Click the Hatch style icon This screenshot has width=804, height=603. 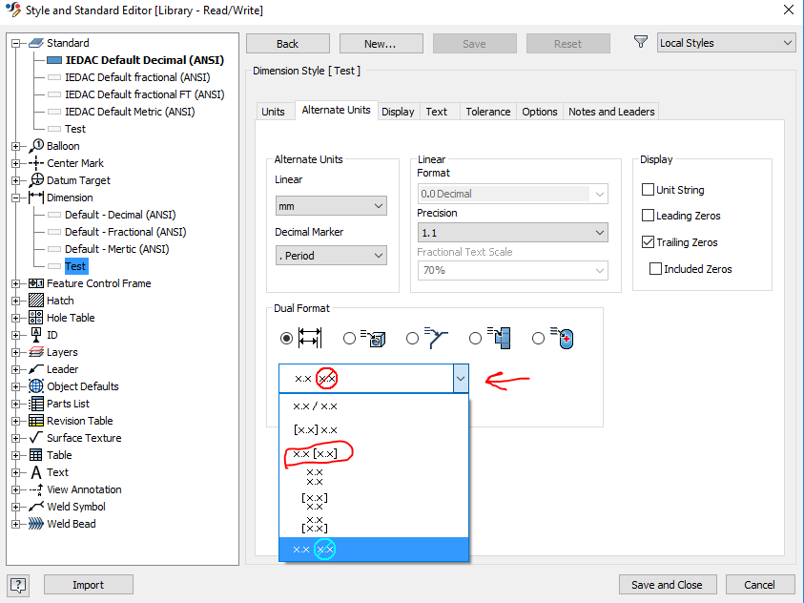tap(36, 301)
